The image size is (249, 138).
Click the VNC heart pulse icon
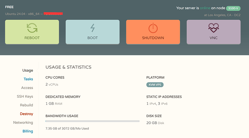(x=214, y=28)
